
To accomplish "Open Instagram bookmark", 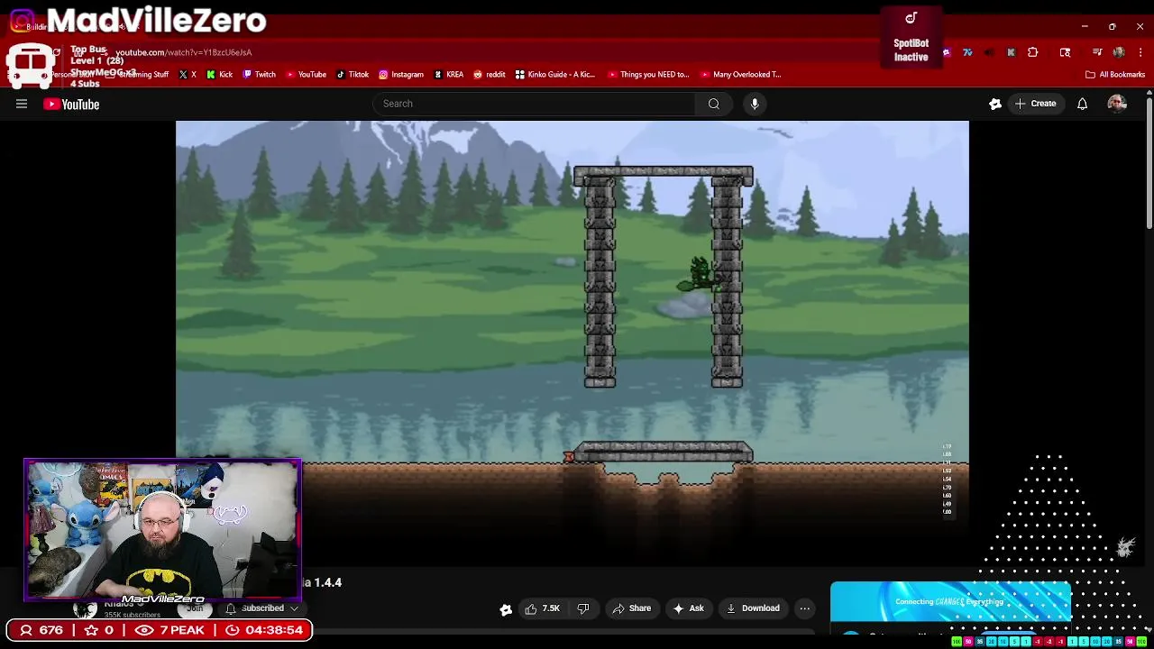I will click(401, 75).
